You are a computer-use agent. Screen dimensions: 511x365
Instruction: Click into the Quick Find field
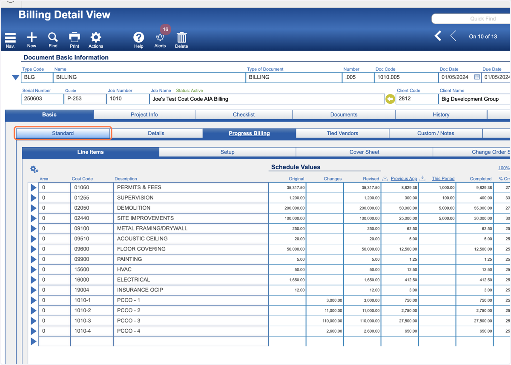tap(471, 19)
